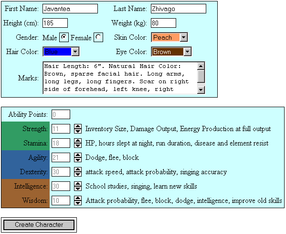Click the Intelligence label
286x234 pixels.
pyautogui.click(x=31, y=186)
